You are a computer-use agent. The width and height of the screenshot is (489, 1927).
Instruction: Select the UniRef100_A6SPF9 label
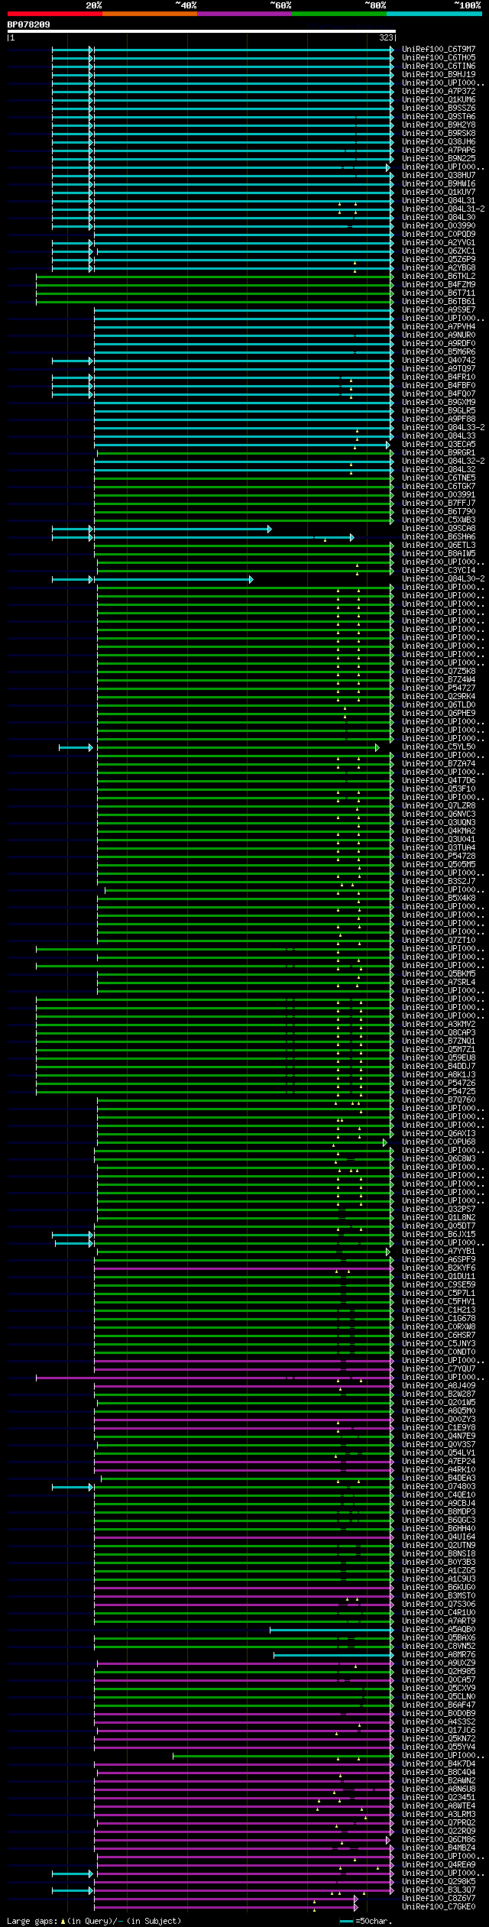439,1260
